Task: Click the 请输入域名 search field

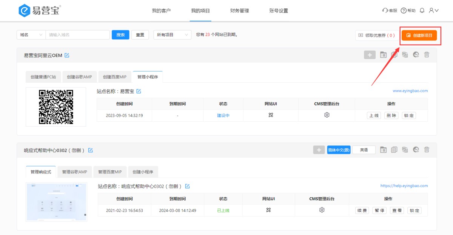Action: [77, 35]
